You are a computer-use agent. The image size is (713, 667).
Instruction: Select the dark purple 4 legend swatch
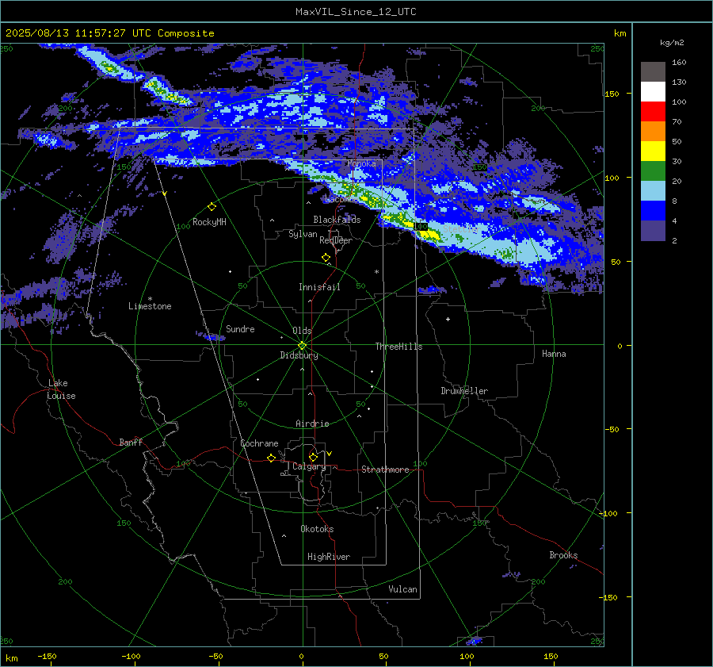click(653, 231)
